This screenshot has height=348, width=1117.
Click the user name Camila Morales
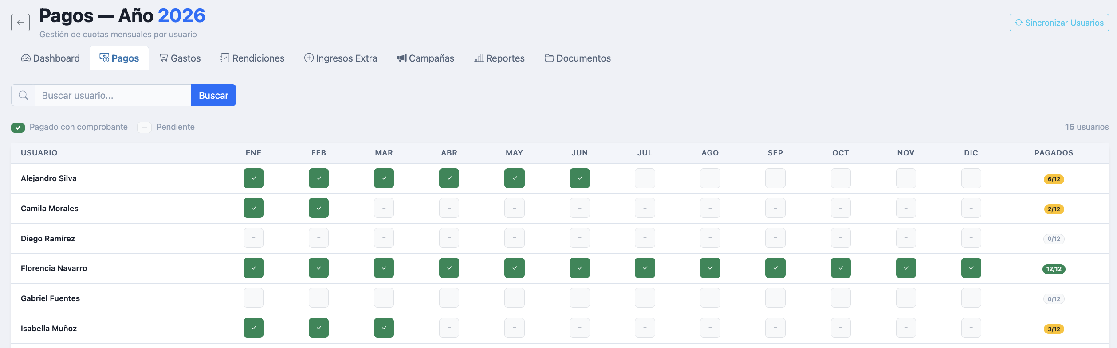point(50,209)
